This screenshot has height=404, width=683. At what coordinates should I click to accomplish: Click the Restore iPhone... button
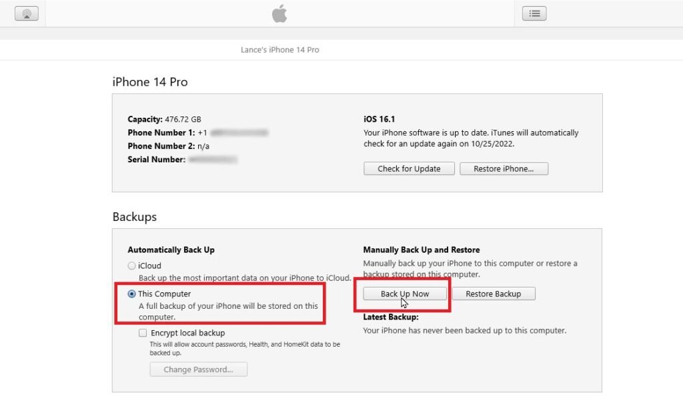(504, 169)
